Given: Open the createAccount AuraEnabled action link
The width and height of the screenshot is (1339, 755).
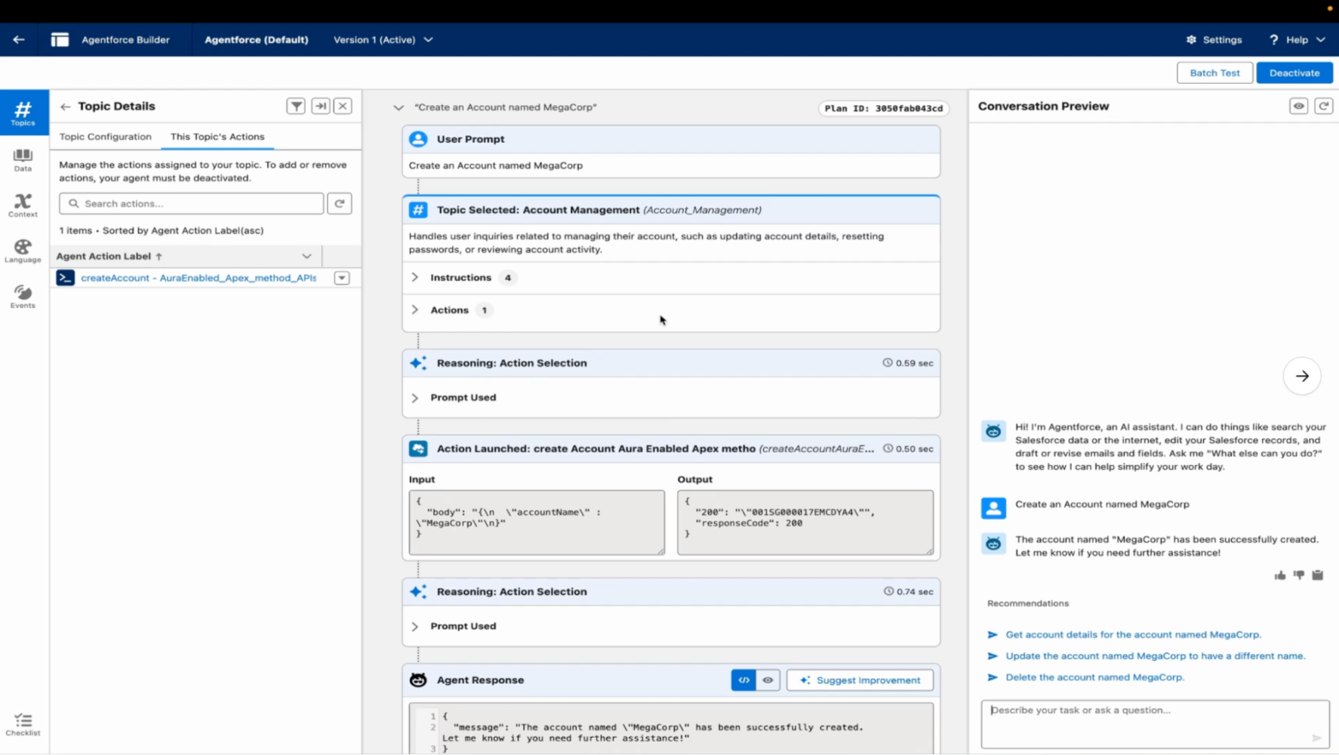Looking at the screenshot, I should pyautogui.click(x=199, y=278).
